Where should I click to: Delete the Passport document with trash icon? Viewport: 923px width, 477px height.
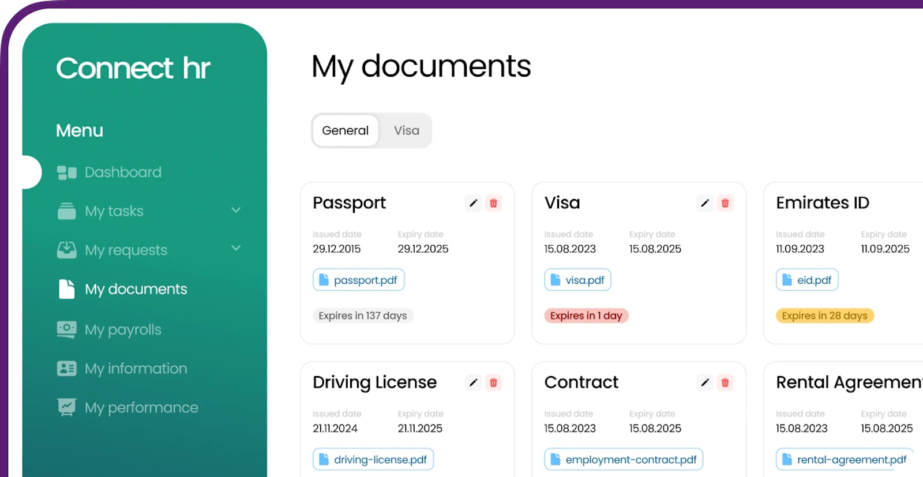coord(493,203)
